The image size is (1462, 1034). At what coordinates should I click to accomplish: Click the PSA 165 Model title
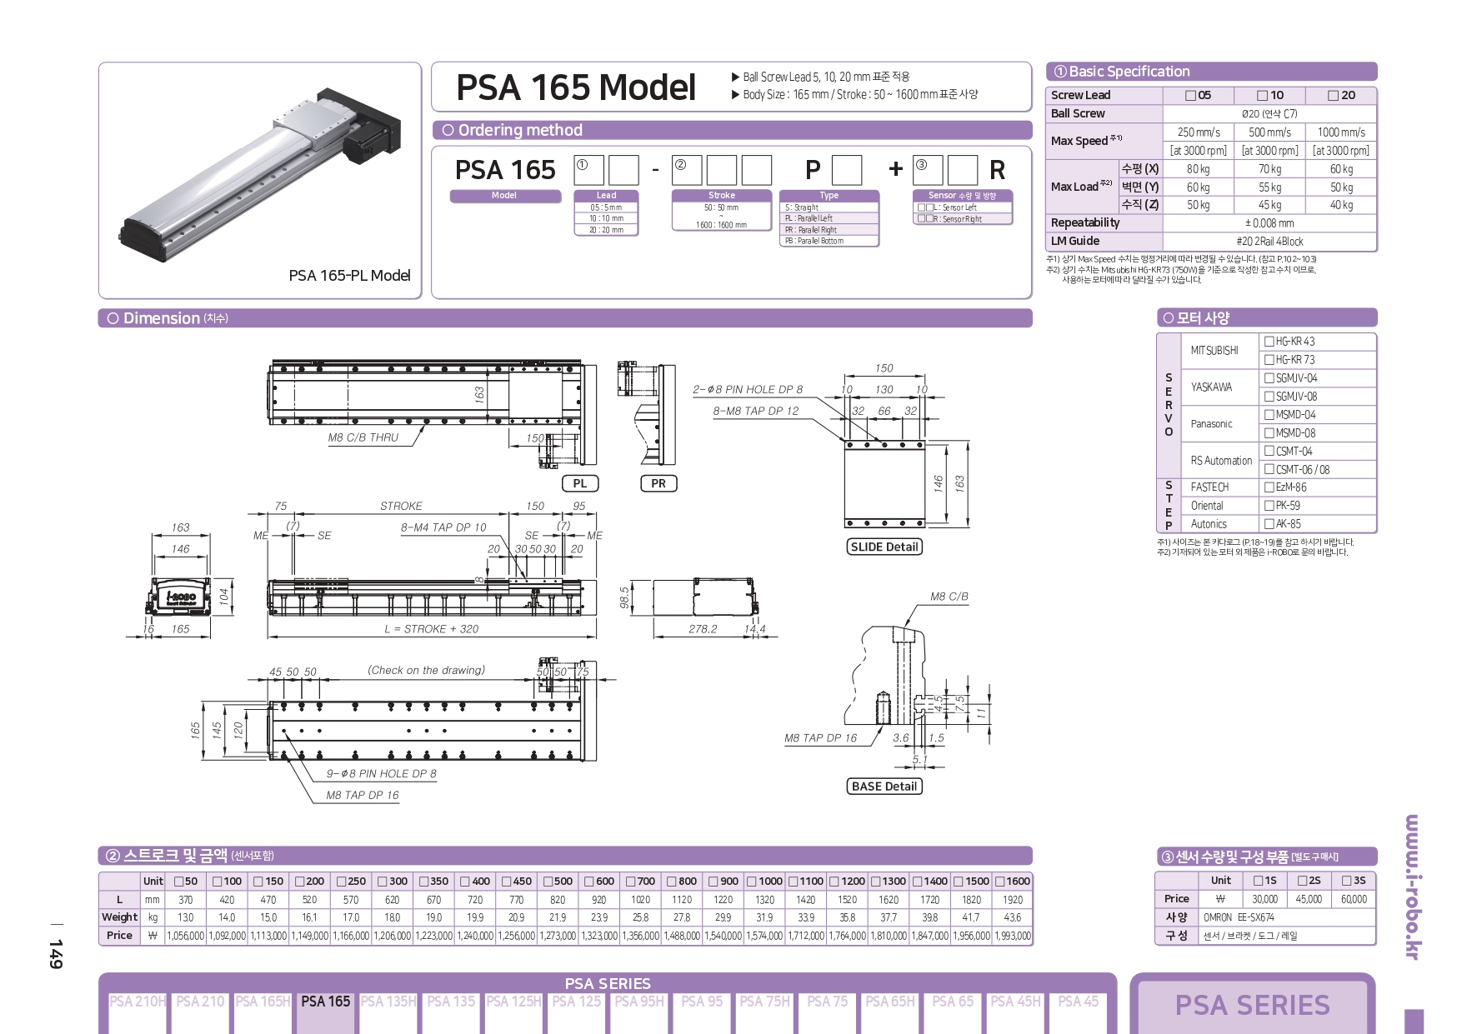tap(576, 87)
